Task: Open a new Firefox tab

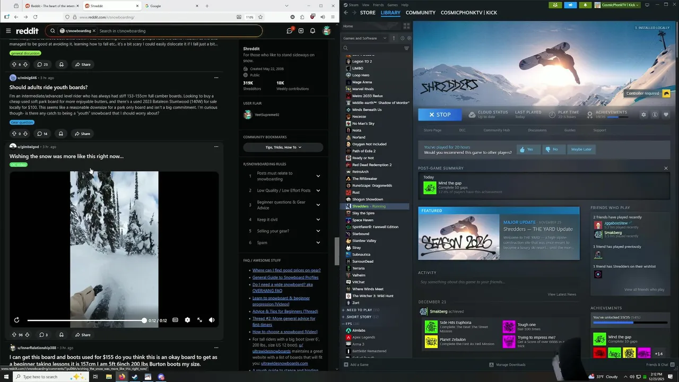Action: pos(207,6)
